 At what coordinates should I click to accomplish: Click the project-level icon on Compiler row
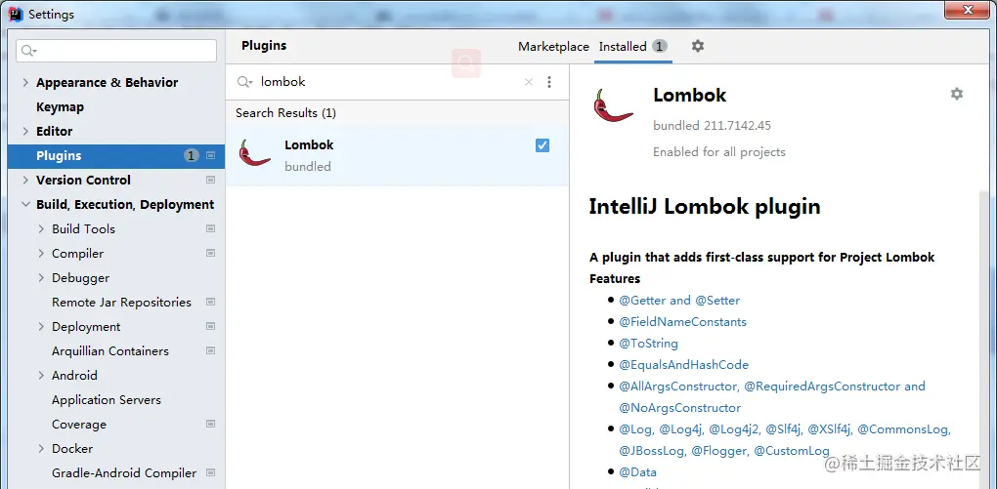pyautogui.click(x=210, y=253)
